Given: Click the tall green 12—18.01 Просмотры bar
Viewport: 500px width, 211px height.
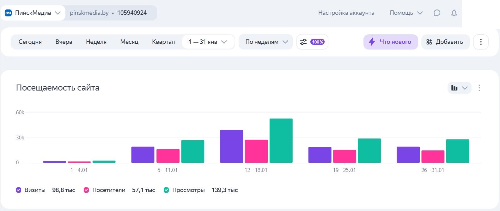Looking at the screenshot, I should (281, 141).
